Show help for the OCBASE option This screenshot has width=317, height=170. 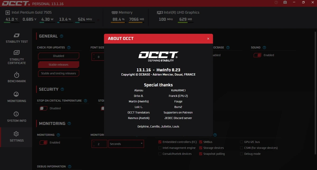point(228,48)
